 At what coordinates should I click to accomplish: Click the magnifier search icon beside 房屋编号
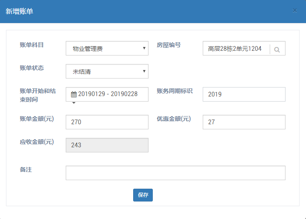[277, 50]
